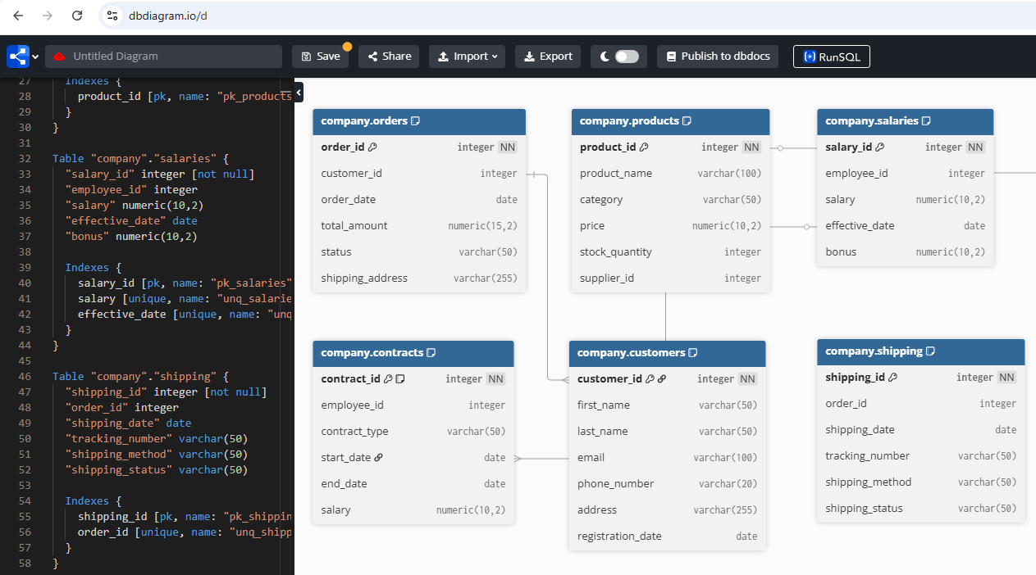
Task: Click note icon on company.salaries header
Action: pyautogui.click(x=926, y=121)
